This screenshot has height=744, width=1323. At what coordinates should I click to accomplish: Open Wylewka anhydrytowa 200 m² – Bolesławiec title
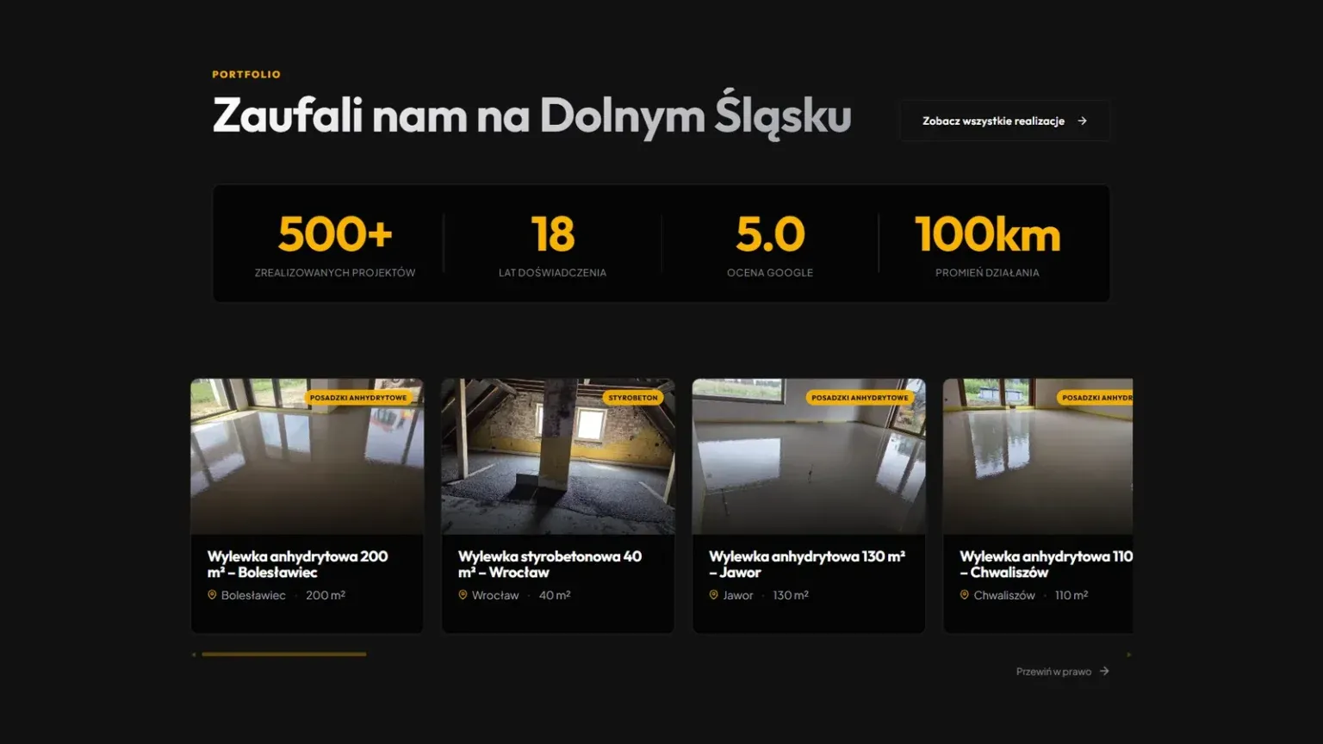coord(298,564)
